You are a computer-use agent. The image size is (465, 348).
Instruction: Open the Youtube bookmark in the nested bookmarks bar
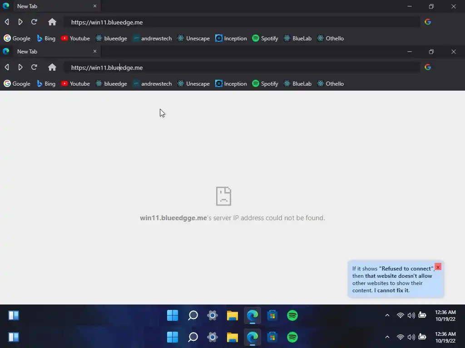pyautogui.click(x=75, y=83)
